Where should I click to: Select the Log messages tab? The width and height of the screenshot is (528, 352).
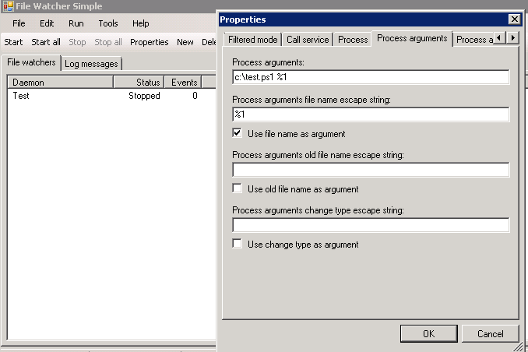[x=92, y=63]
